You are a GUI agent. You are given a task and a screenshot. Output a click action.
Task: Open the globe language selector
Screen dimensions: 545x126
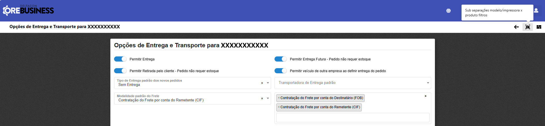point(449,11)
